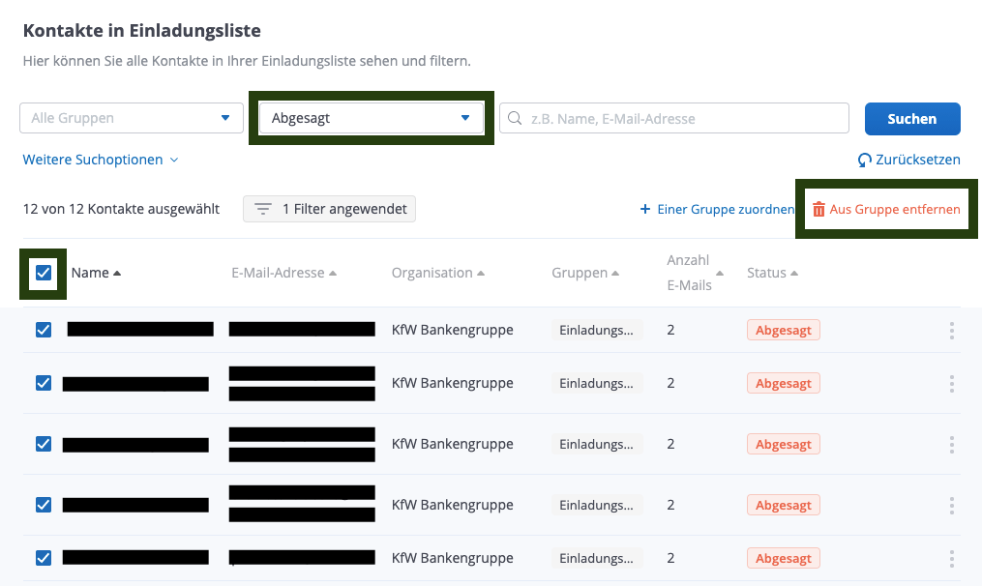The image size is (982, 586).
Task: Sort by Name column header
Action: pos(96,273)
